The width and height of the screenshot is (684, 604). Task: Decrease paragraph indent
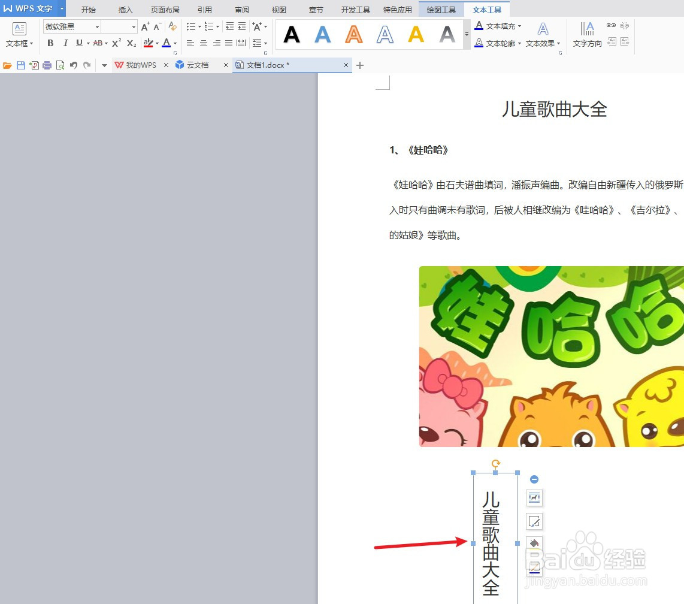(x=229, y=26)
